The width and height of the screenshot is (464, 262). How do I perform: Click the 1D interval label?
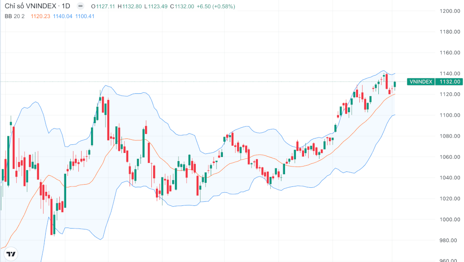(x=66, y=6)
